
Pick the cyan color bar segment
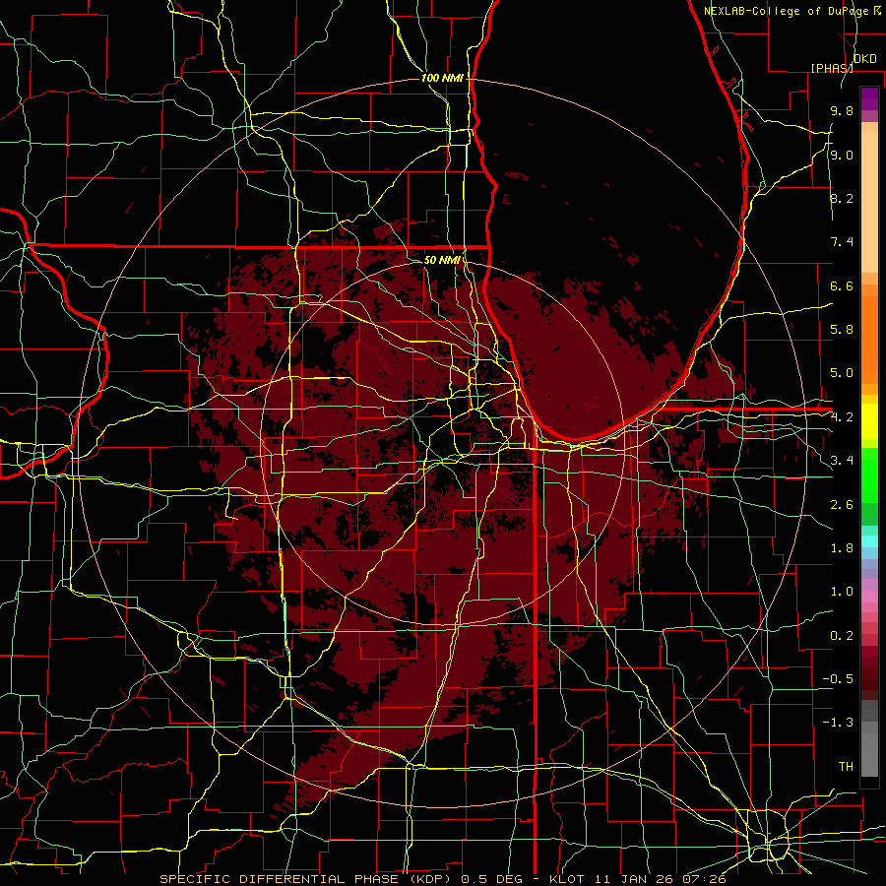869,541
